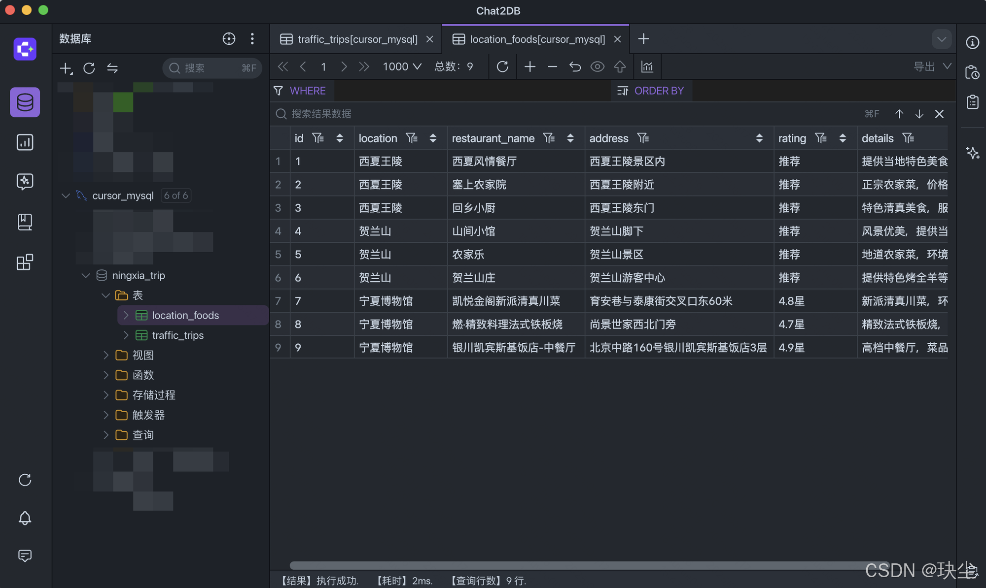Collapse the ningxia_trip database node
The height and width of the screenshot is (588, 986).
pyautogui.click(x=86, y=275)
